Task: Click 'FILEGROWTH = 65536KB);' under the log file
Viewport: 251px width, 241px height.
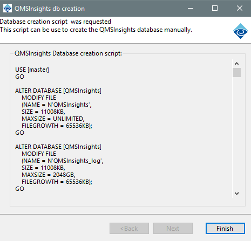Action: pos(57,182)
